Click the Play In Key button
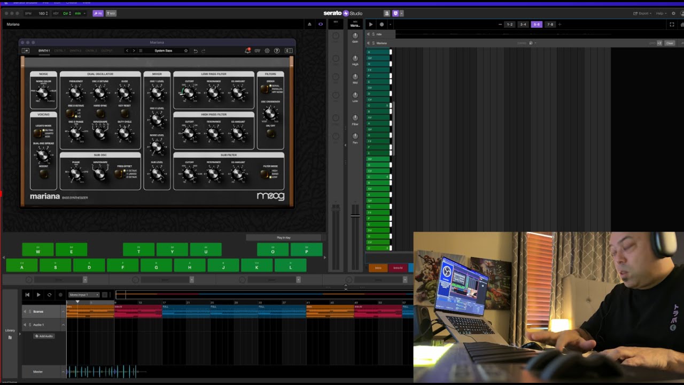 284,237
